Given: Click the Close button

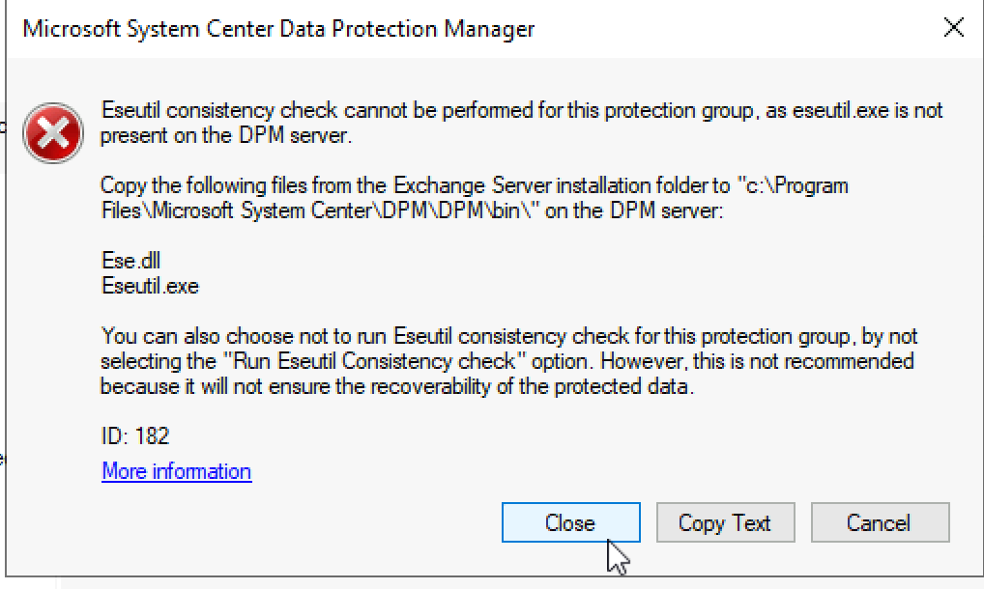Looking at the screenshot, I should (570, 522).
